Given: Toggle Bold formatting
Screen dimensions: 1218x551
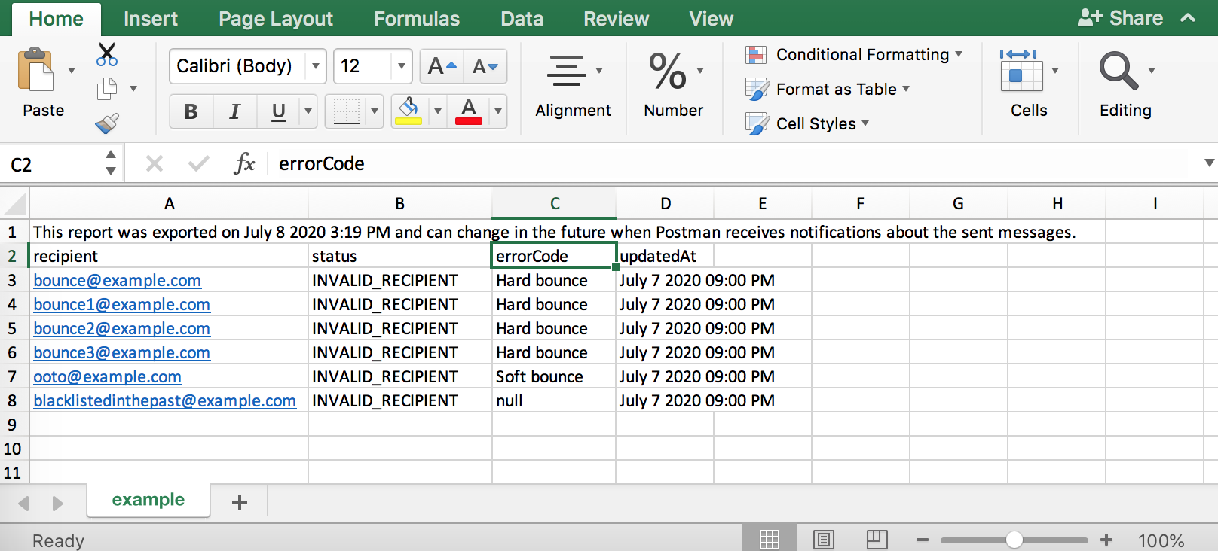Looking at the screenshot, I should (x=191, y=112).
